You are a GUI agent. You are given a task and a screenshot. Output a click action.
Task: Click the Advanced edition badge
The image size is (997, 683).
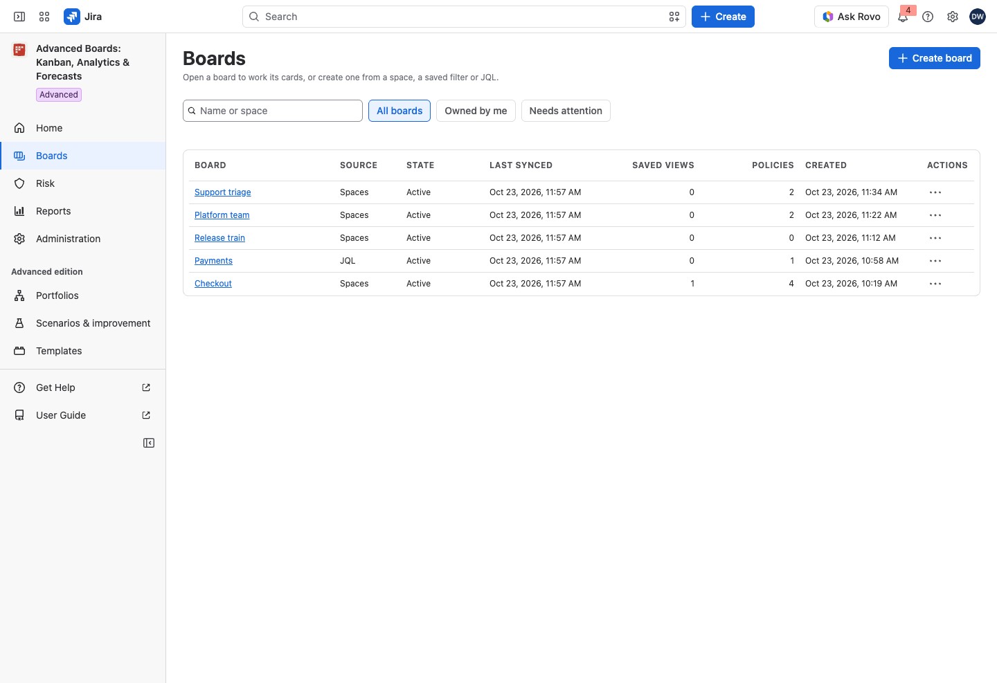coord(59,95)
